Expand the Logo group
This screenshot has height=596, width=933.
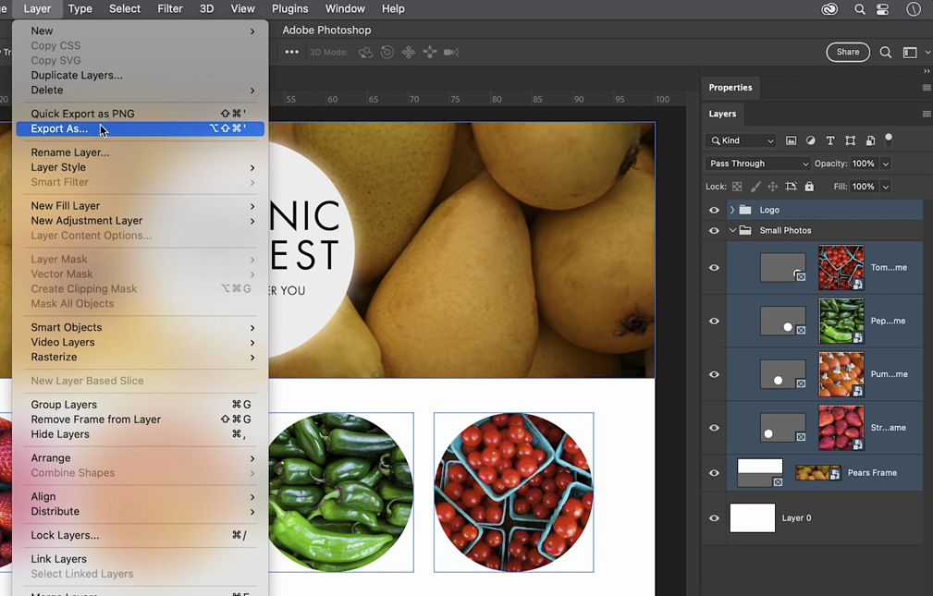732,210
